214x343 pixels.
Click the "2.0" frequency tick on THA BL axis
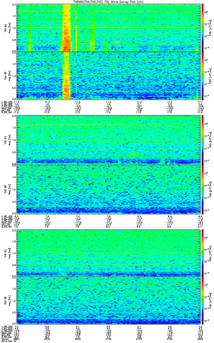click(14, 5)
